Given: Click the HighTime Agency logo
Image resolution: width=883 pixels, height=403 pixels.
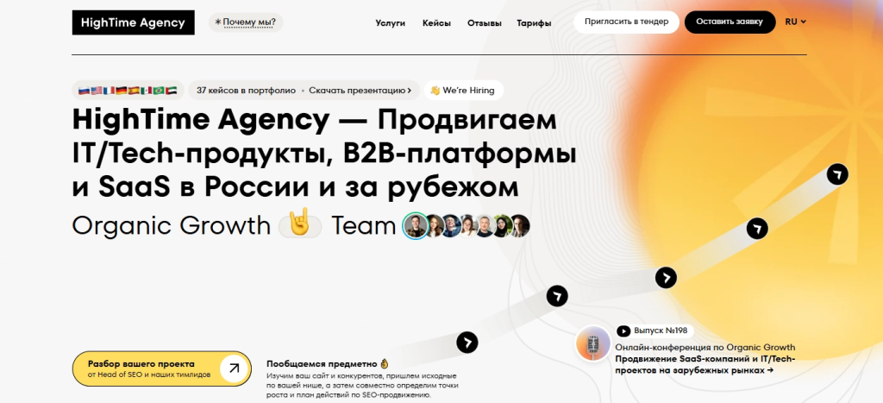Looking at the screenshot, I should click(x=134, y=22).
